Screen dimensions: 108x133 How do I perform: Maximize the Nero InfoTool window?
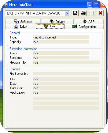(96, 5)
